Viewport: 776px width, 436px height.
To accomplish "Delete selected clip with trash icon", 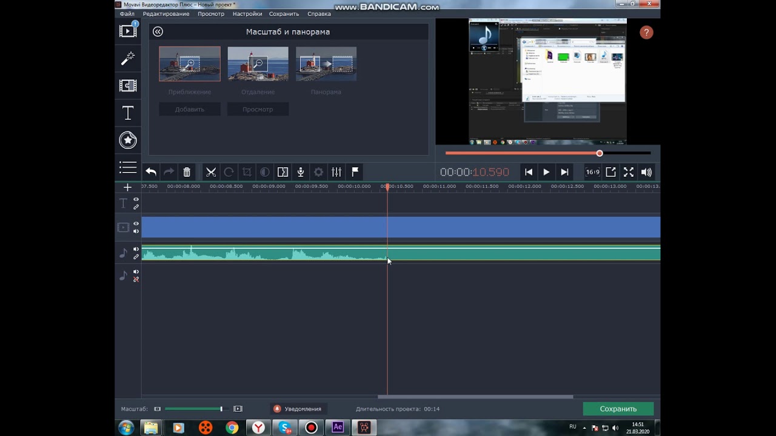I will 187,172.
